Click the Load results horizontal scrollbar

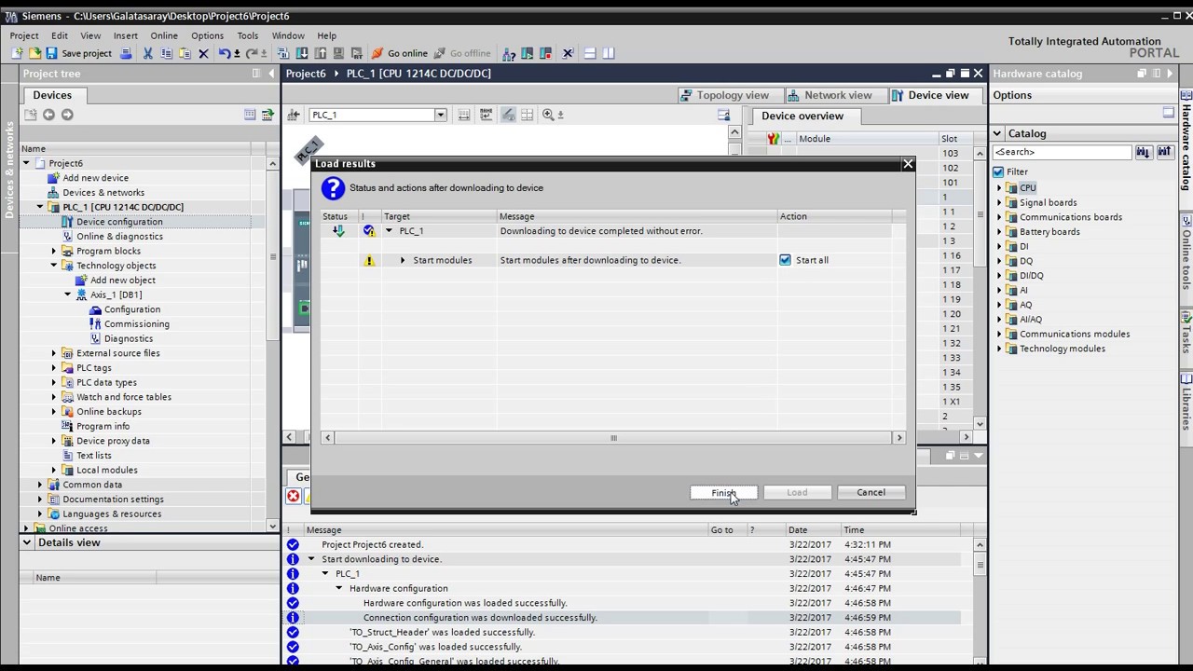(613, 438)
